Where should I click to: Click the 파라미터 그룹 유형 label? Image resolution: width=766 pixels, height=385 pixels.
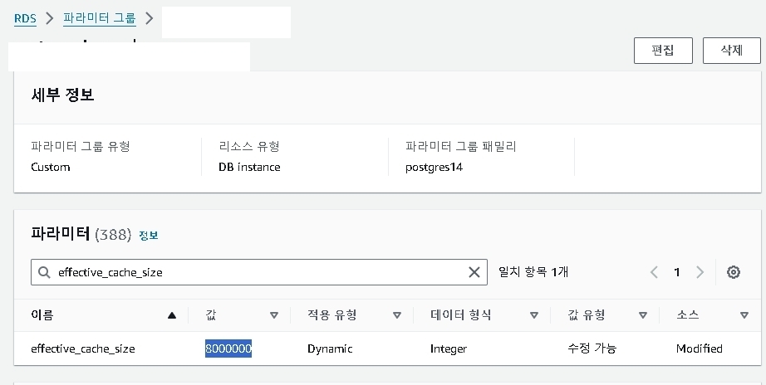click(x=80, y=146)
